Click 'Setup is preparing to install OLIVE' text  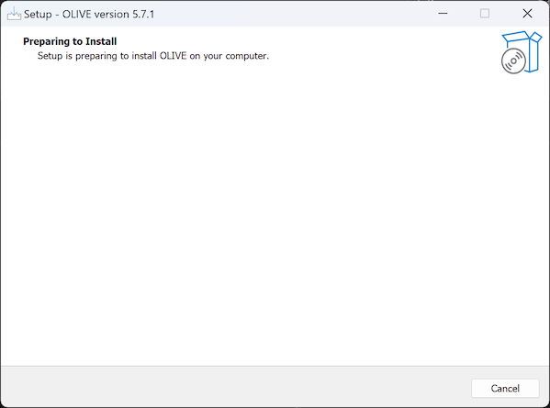(x=153, y=56)
